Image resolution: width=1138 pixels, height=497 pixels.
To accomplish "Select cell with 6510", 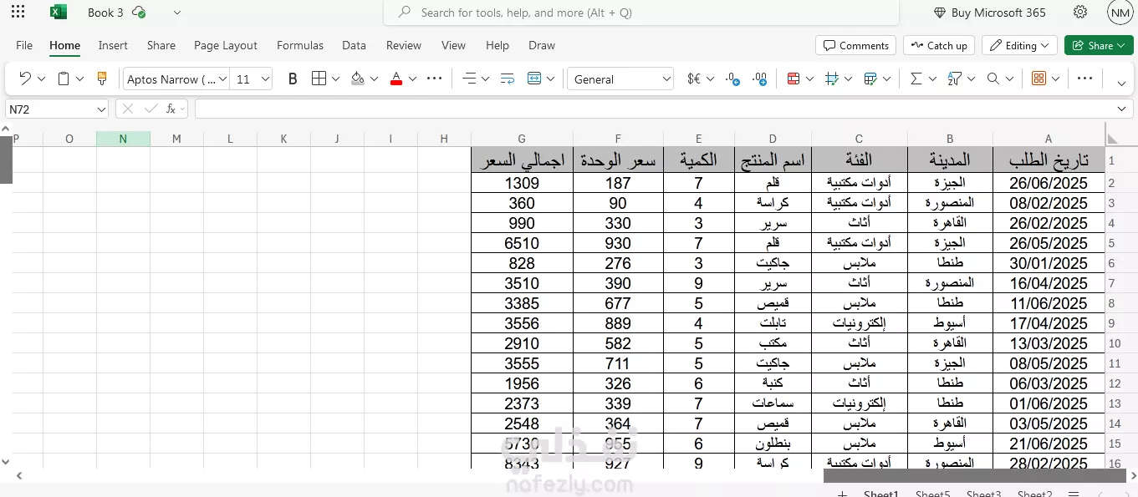I will (522, 243).
